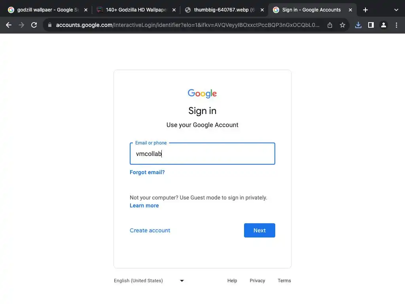Switch to 140+ Godzilla HD Wallpapers tab
Screen dimensions: 405x304
pos(132,10)
